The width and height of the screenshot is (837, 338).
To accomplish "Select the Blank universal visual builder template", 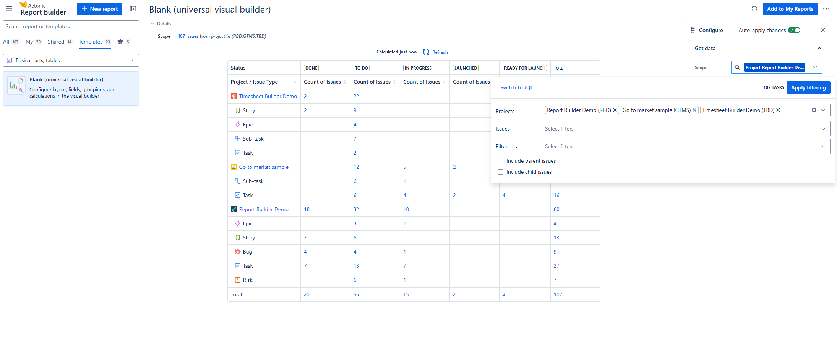I will pos(71,89).
